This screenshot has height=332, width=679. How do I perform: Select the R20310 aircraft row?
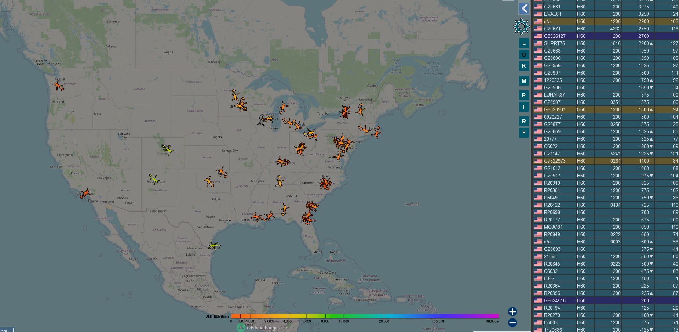tap(606, 183)
